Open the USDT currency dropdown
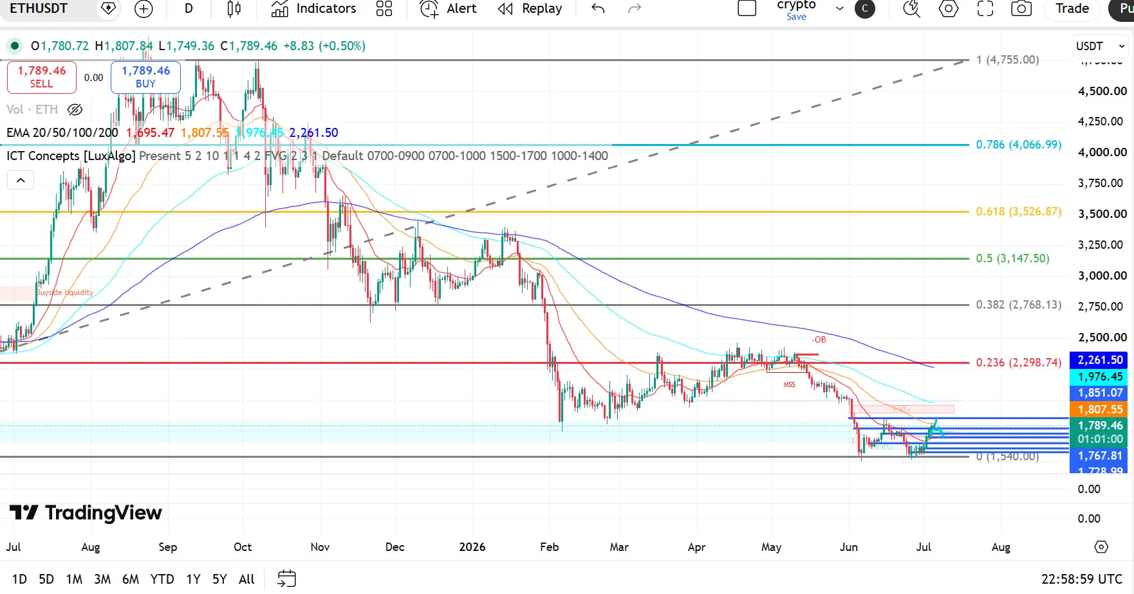Viewport: 1134px width, 594px height. pyautogui.click(x=1101, y=46)
